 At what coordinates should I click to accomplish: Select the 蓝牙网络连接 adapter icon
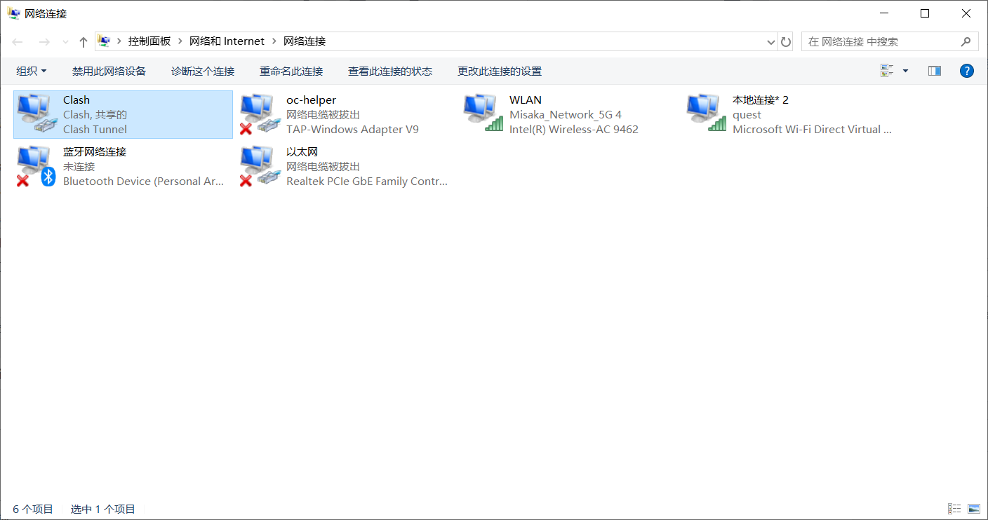click(35, 166)
